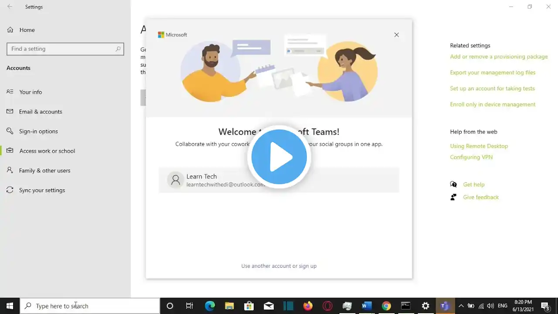Launch Firefox from the taskbar
Screen dimensions: 558x314
click(308, 306)
